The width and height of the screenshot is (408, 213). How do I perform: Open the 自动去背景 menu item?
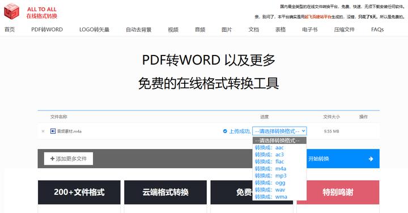tap(139, 29)
